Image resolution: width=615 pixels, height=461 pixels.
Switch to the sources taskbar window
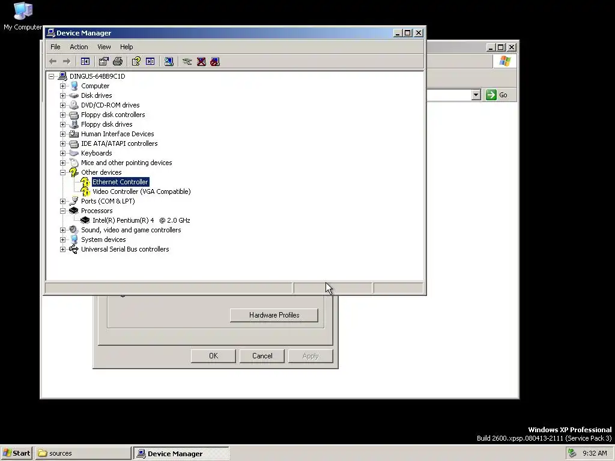[x=83, y=453]
